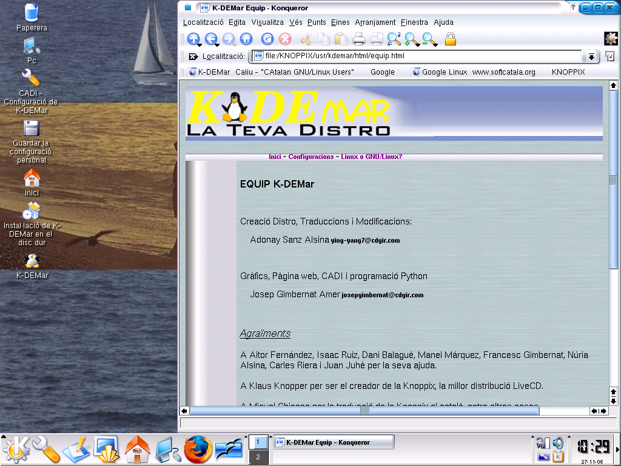Open the Arranjament menu

tap(375, 22)
